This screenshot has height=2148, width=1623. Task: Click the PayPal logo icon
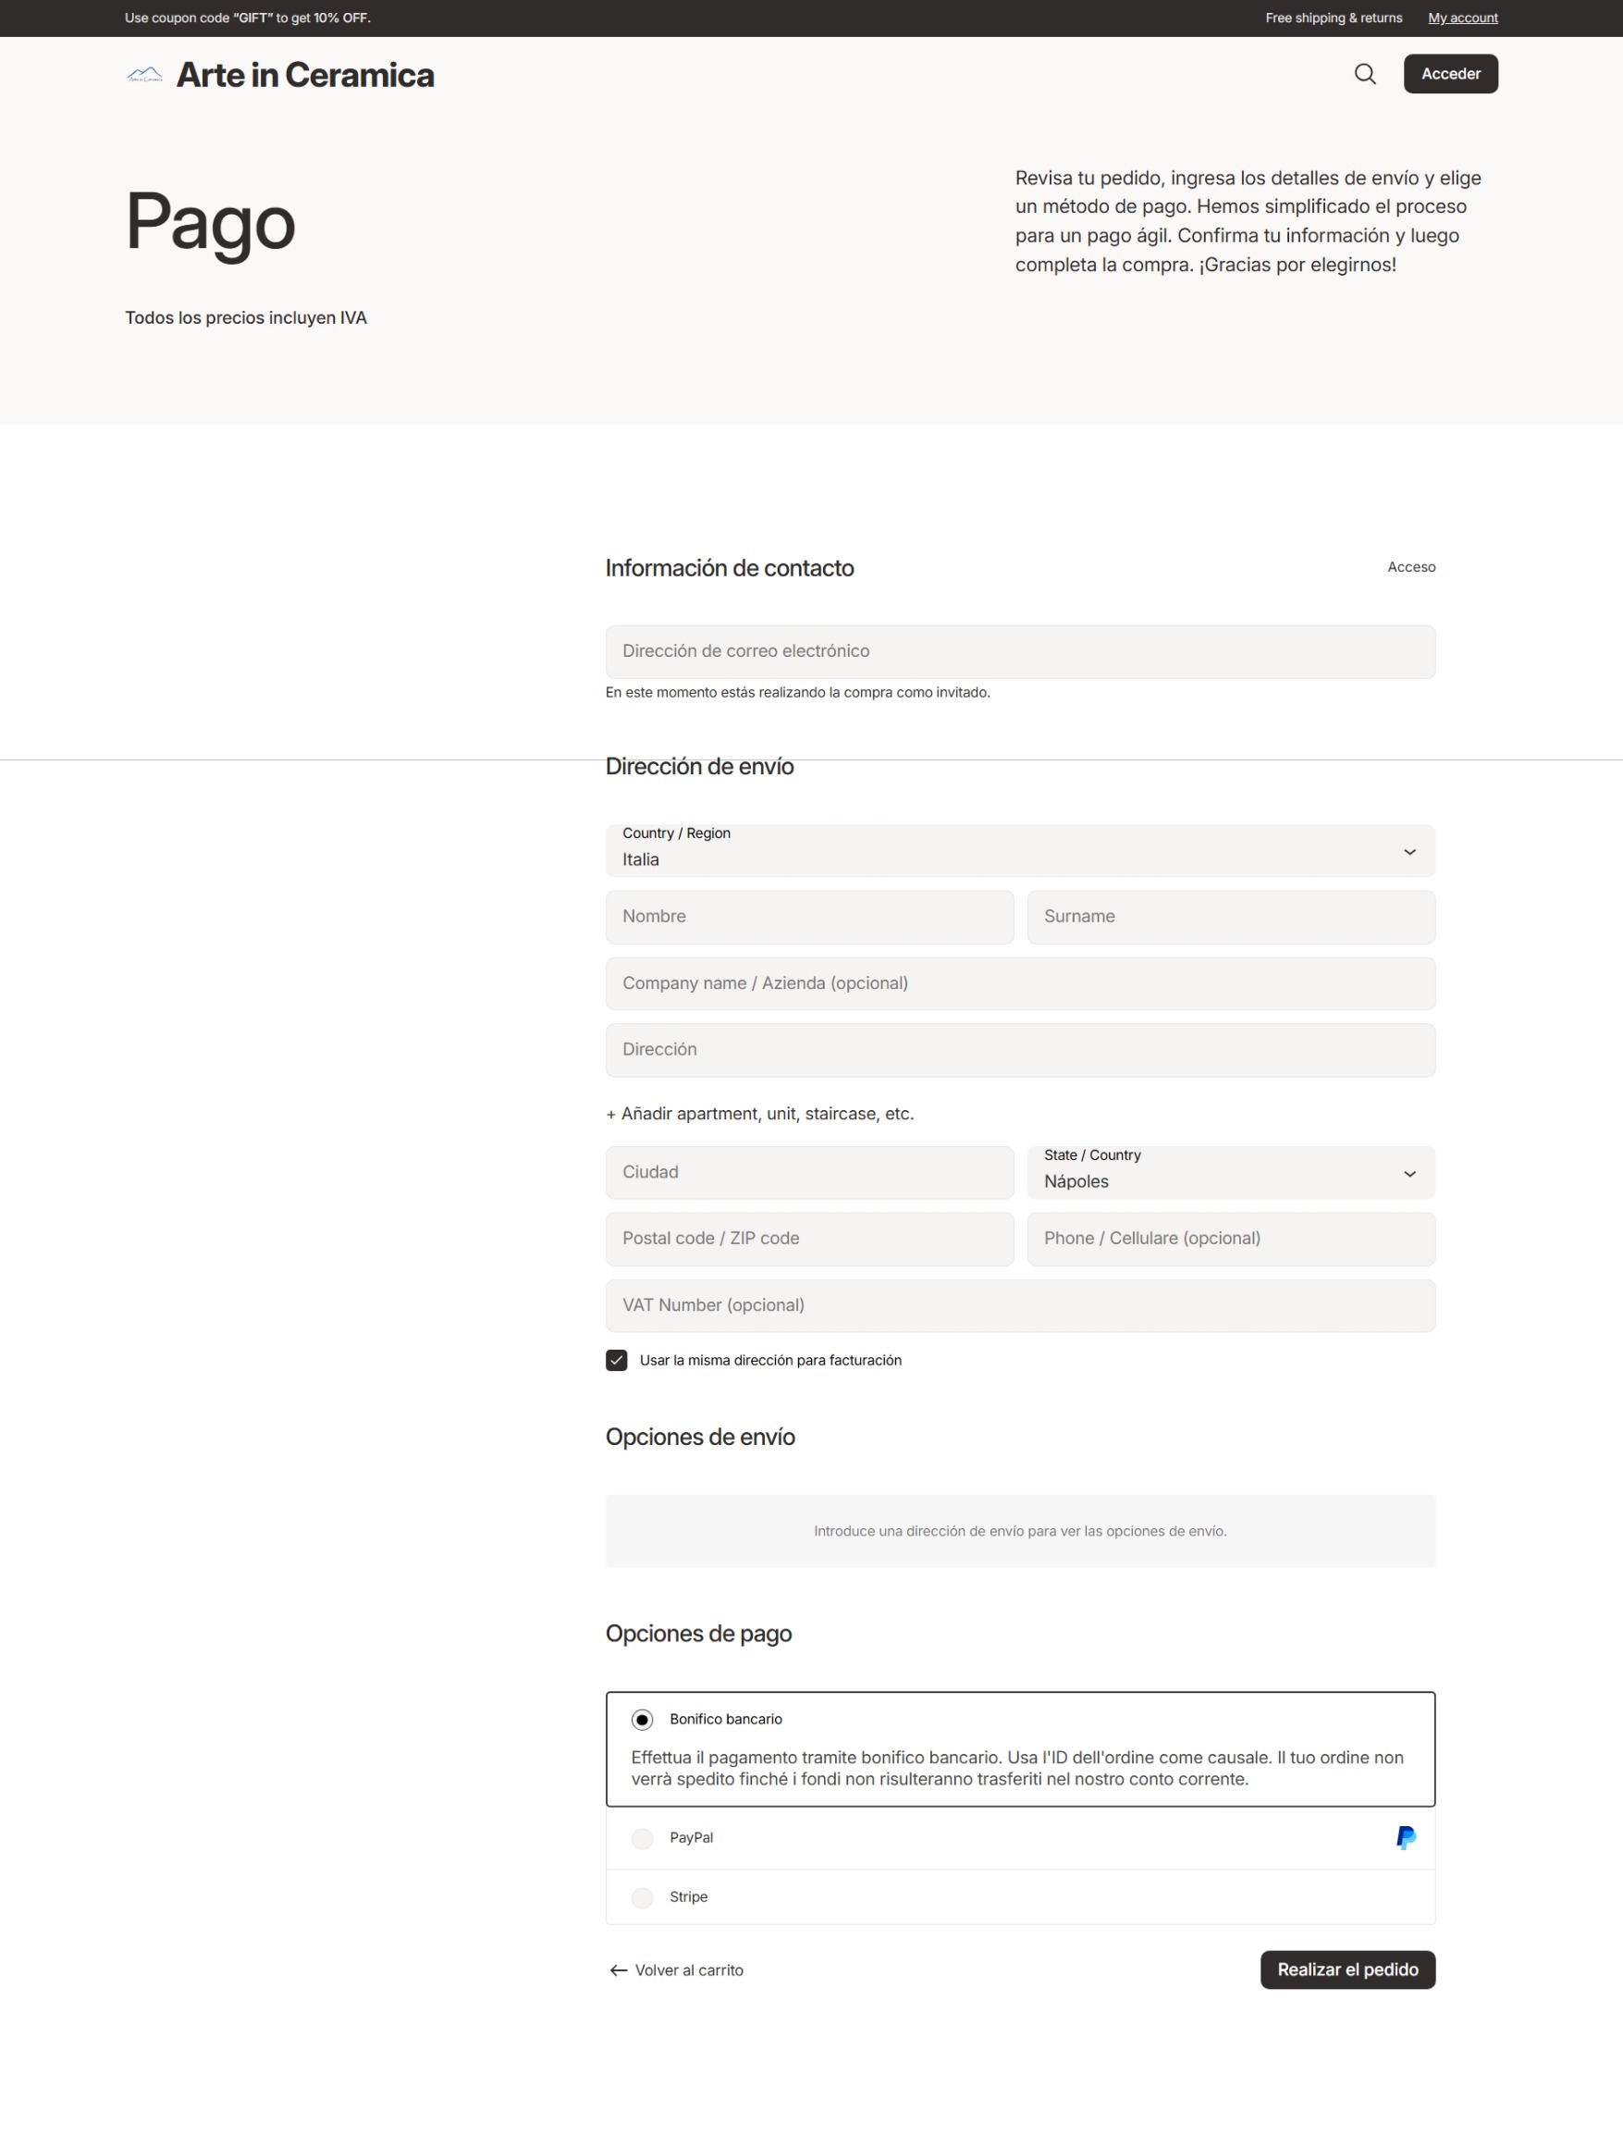[x=1406, y=1837]
